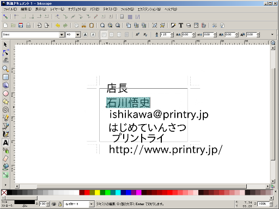
Task: Select the Spiral tool
Action: point(5,110)
